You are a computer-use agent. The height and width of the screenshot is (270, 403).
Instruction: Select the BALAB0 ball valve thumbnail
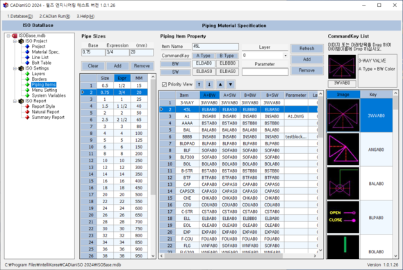(343, 184)
